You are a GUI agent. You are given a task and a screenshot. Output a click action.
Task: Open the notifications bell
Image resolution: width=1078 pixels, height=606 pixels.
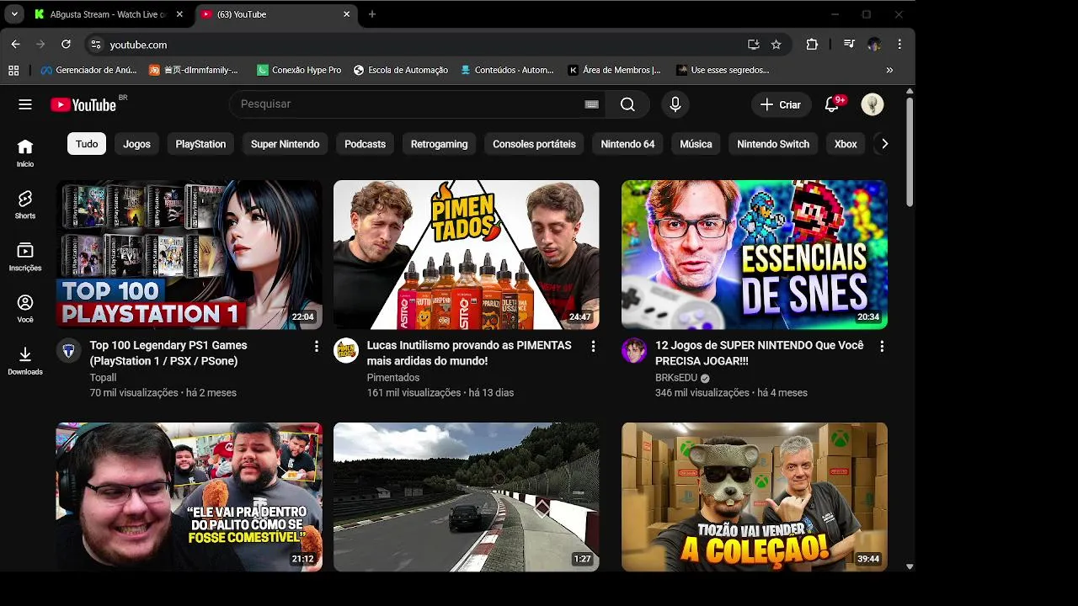832,104
